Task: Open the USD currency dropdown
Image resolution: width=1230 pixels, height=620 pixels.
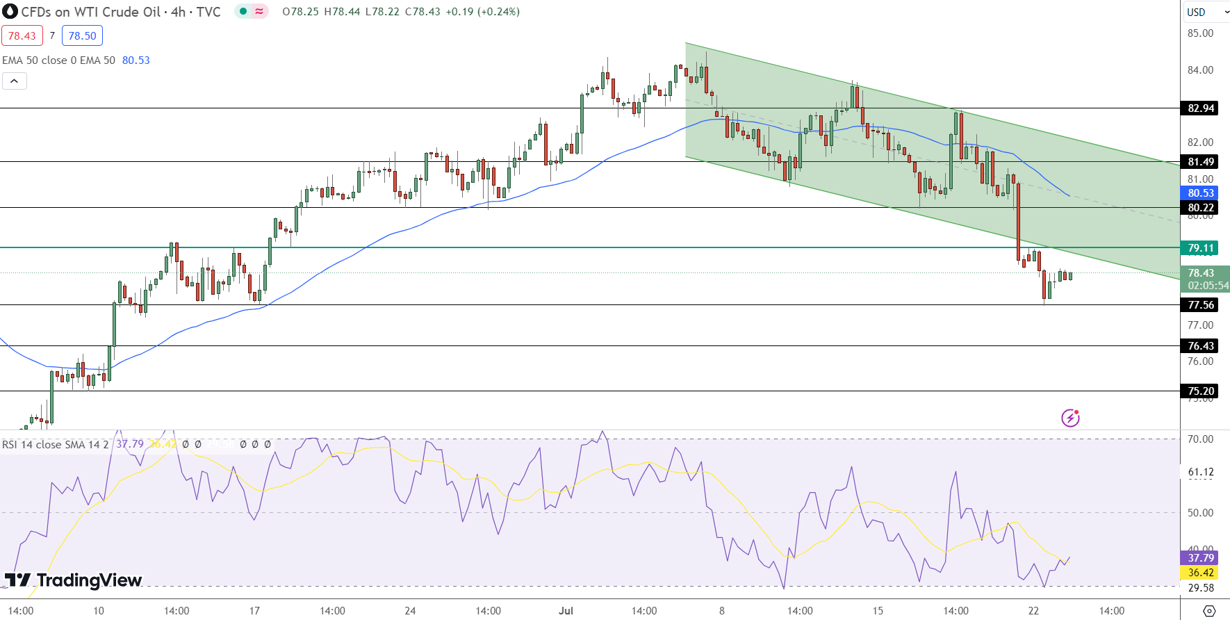Action: coord(1206,12)
